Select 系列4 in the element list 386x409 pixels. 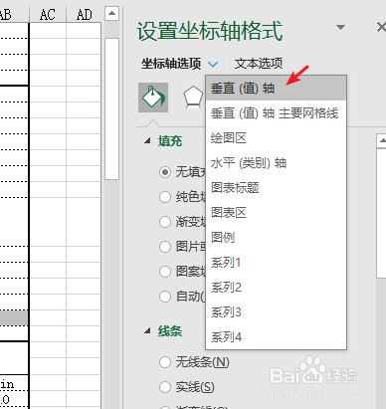tap(276, 337)
